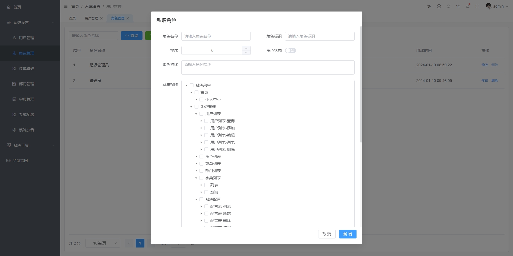Collapse the 系统菜单 tree node arrow
513x256 pixels.
(186, 85)
